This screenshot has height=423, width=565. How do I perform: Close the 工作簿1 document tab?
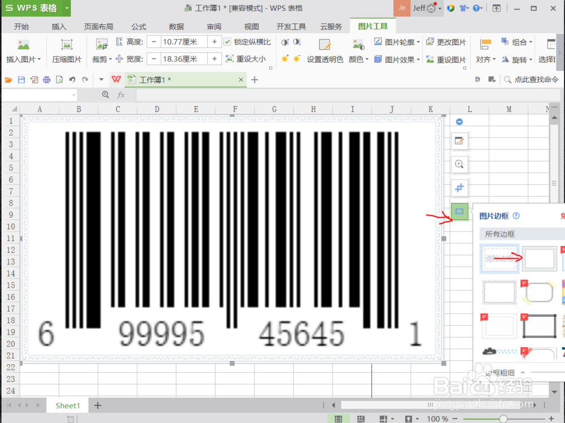point(241,80)
